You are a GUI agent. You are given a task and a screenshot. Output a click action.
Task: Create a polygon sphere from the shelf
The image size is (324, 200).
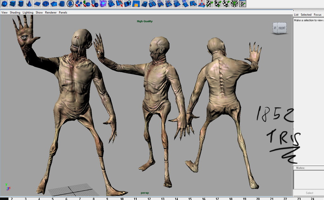point(4,4)
